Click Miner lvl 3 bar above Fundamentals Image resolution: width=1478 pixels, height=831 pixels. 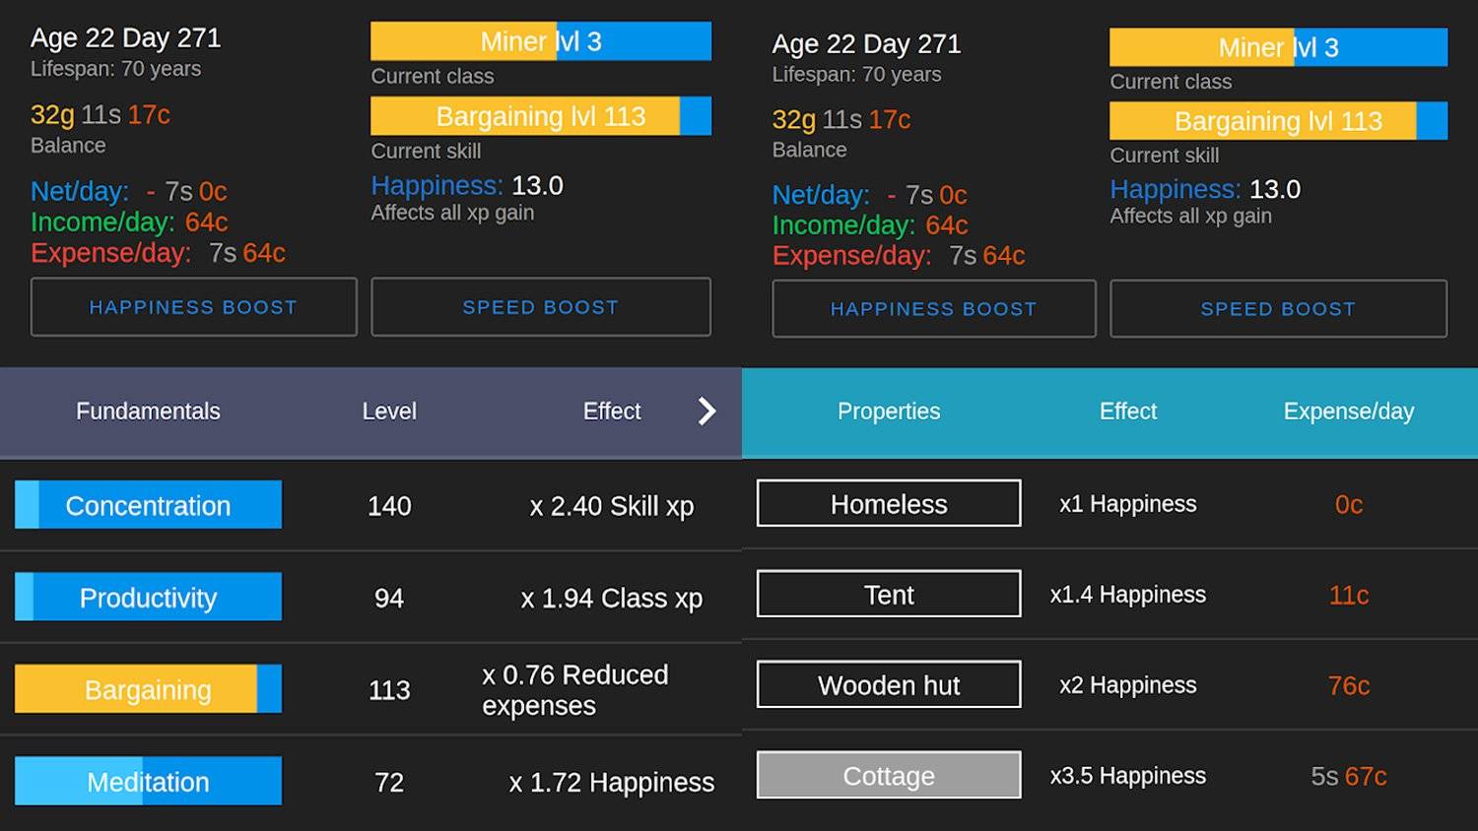pyautogui.click(x=540, y=41)
